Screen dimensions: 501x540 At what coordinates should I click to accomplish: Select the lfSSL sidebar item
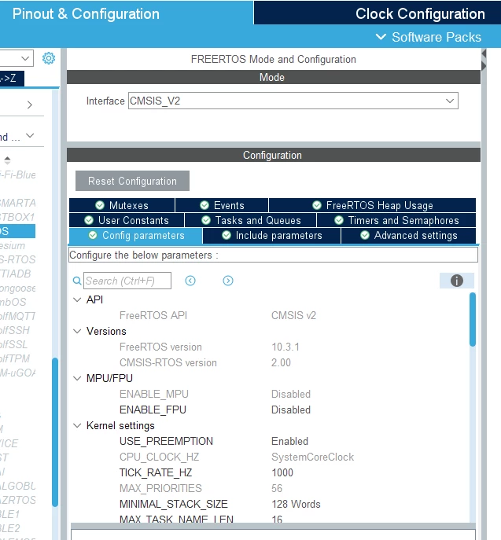point(14,344)
